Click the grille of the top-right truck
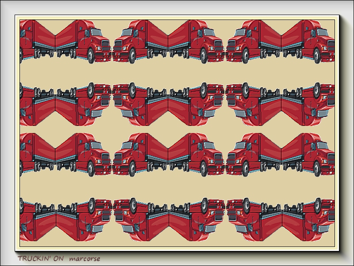 331,45
